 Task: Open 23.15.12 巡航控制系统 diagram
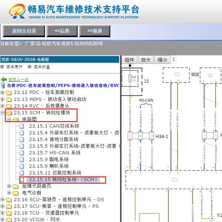[x=55, y=173]
